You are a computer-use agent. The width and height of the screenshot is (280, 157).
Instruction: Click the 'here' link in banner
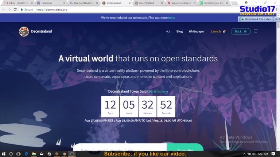[x=171, y=17]
